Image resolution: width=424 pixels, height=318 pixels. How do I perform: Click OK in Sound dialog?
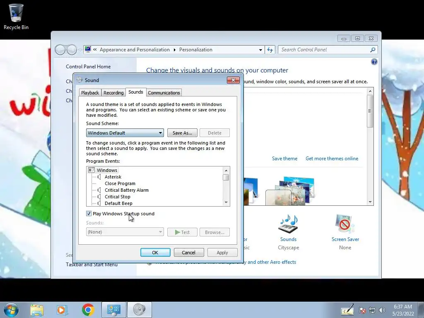click(155, 252)
